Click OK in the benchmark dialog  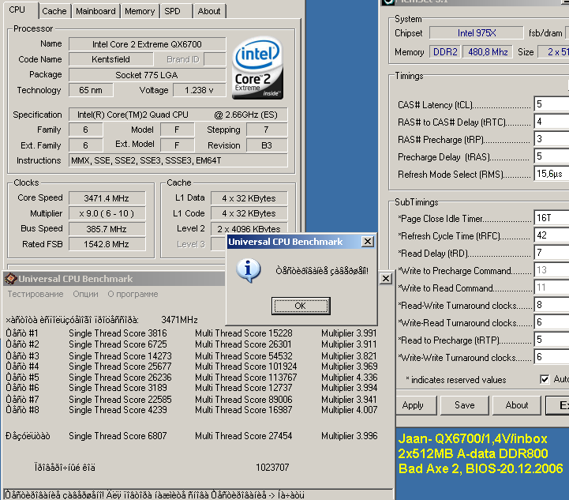[301, 306]
